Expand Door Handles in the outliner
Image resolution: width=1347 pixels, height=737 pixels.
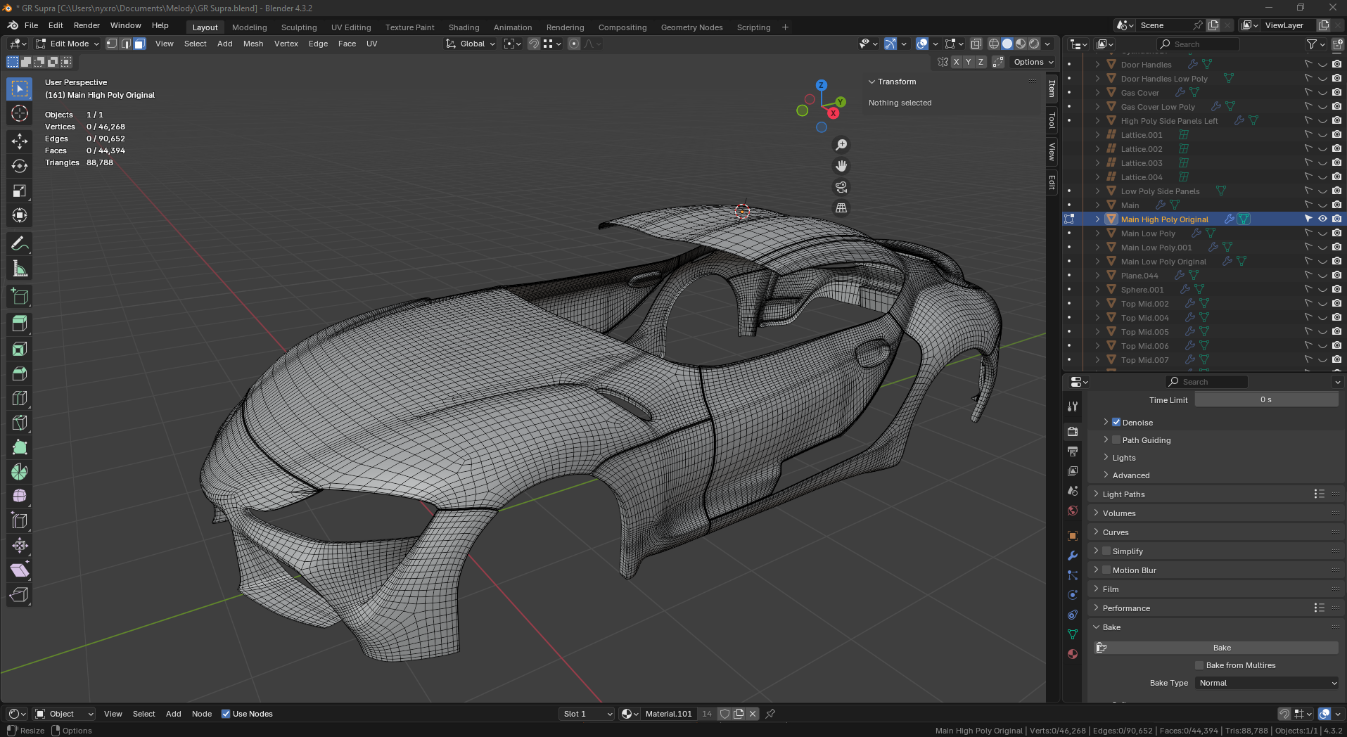click(x=1097, y=64)
